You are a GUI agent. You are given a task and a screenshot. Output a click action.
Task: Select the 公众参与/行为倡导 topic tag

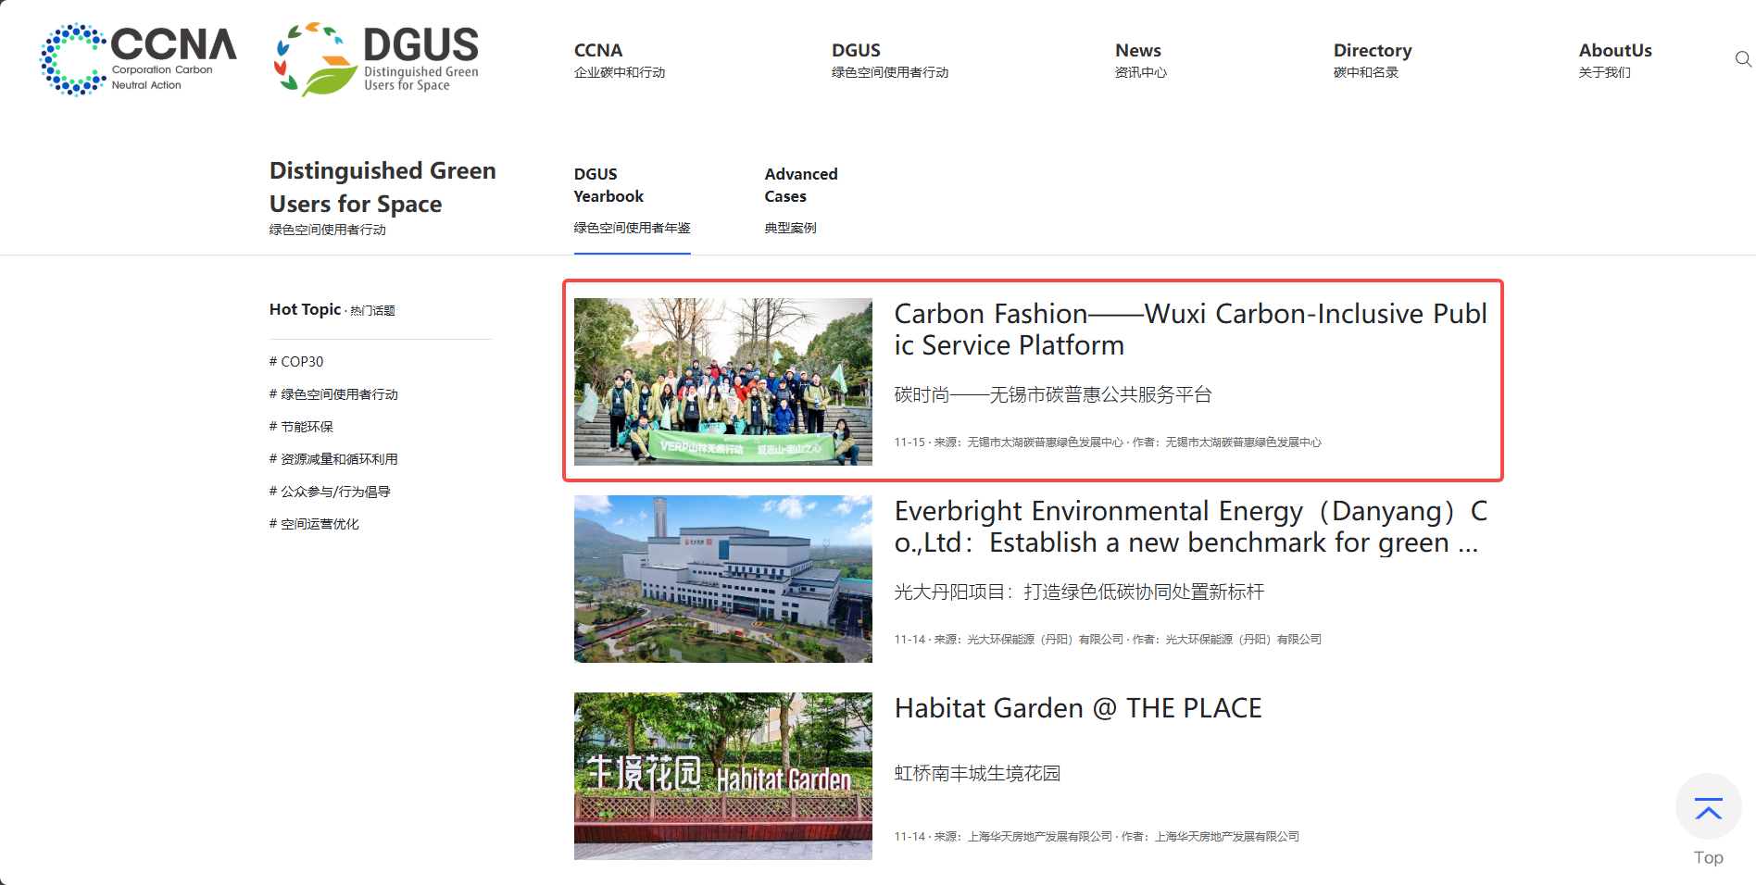tap(330, 492)
